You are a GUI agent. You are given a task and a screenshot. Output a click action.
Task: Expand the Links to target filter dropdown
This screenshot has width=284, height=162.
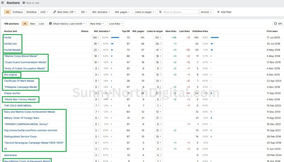[x=144, y=12]
